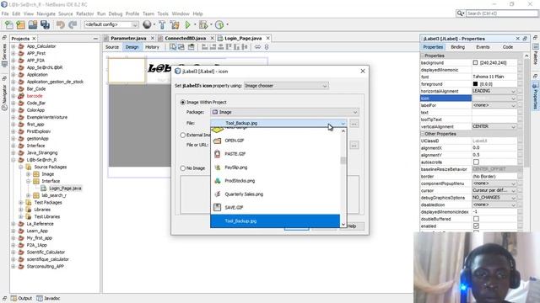Click the Clean and Build icon
Image resolution: width=540 pixels, height=303 pixels.
(175, 24)
